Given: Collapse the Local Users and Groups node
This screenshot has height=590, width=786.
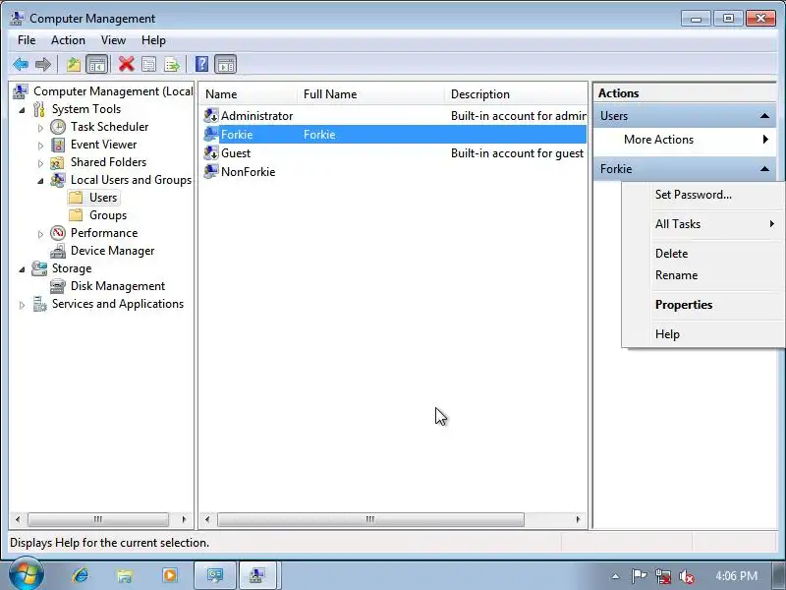Looking at the screenshot, I should (x=40, y=181).
